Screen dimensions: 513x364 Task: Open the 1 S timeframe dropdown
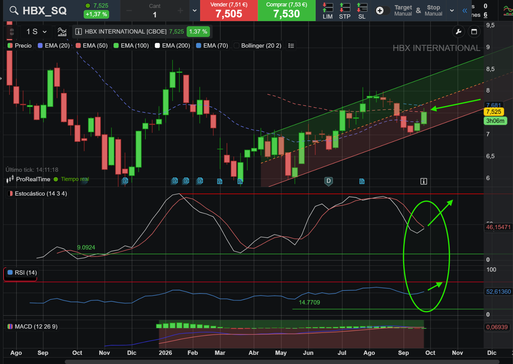tap(36, 31)
